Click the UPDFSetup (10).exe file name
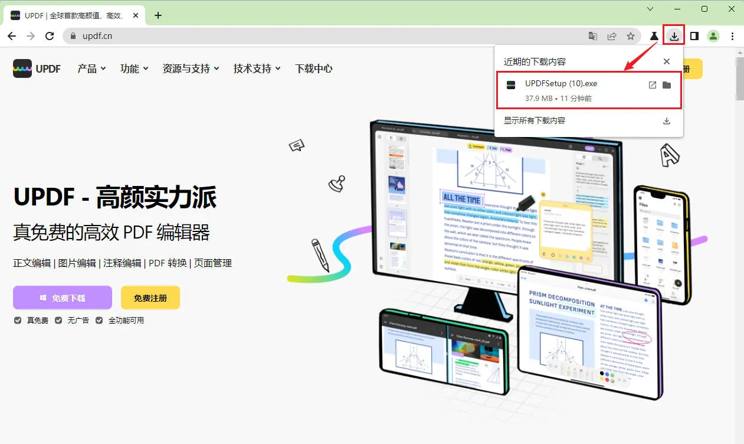Viewport: 744px width, 444px height. (x=561, y=84)
